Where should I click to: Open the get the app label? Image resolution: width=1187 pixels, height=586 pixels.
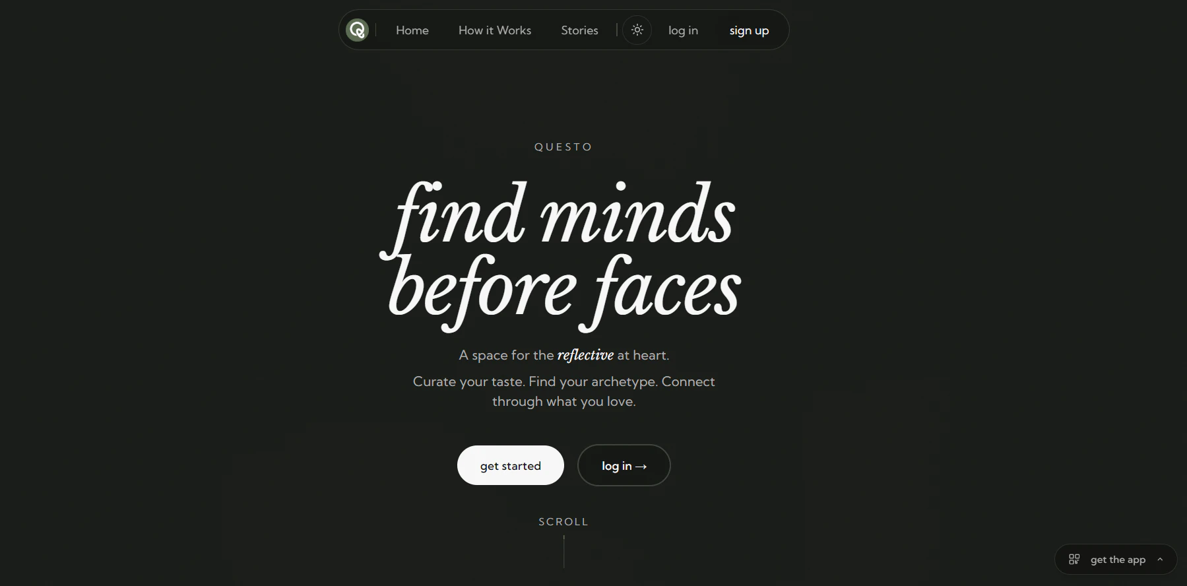[1118, 560]
